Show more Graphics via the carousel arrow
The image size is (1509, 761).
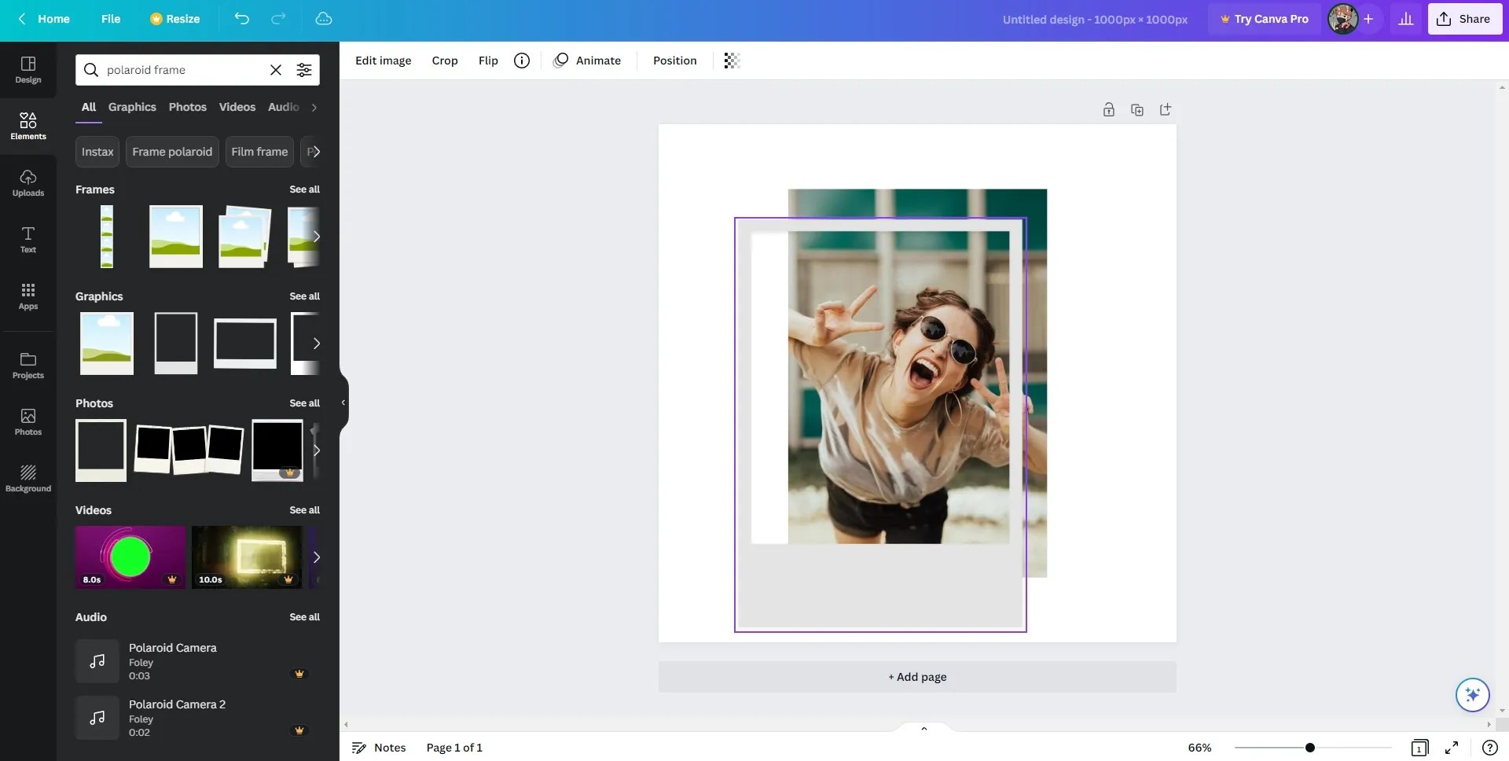pos(317,343)
